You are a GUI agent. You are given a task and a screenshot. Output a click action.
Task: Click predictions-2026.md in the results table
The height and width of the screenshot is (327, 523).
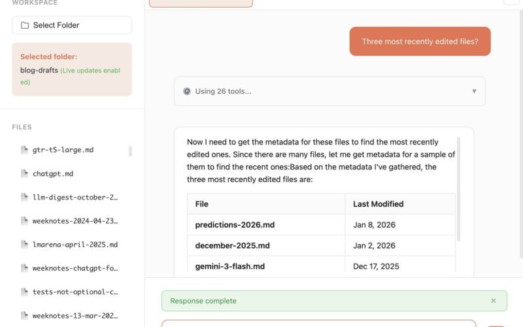(235, 225)
